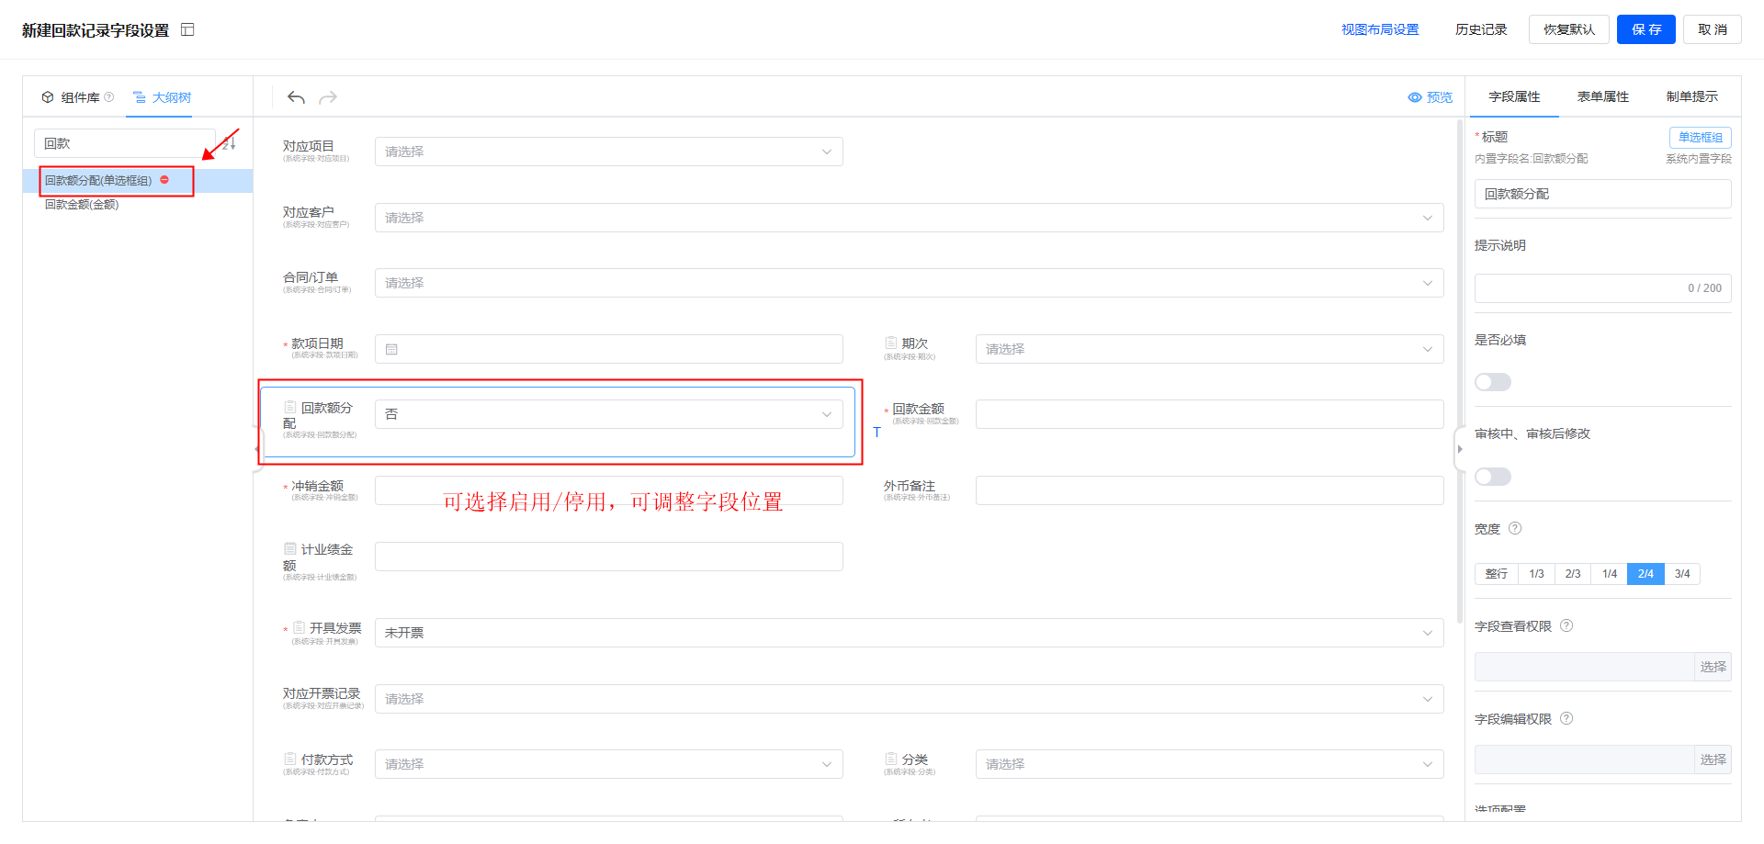Click the help icon beside 宽度

1515,528
